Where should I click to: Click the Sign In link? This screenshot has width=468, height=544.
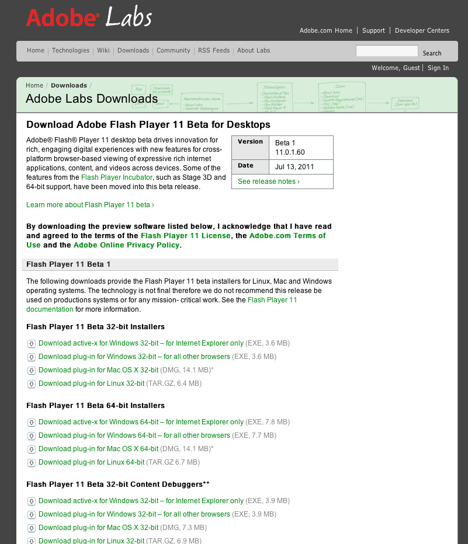click(438, 68)
